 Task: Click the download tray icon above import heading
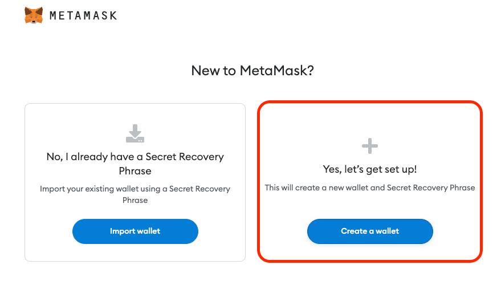pos(135,133)
